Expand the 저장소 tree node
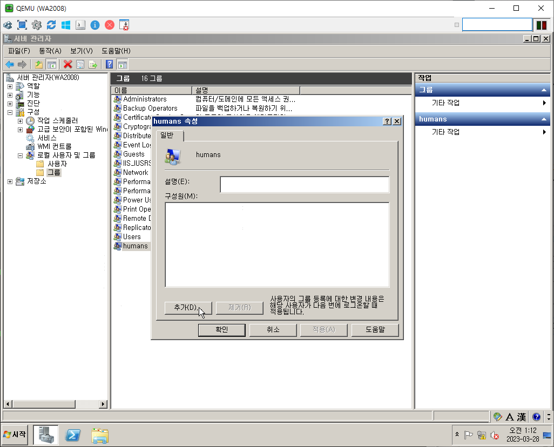This screenshot has height=447, width=554. pos(10,181)
